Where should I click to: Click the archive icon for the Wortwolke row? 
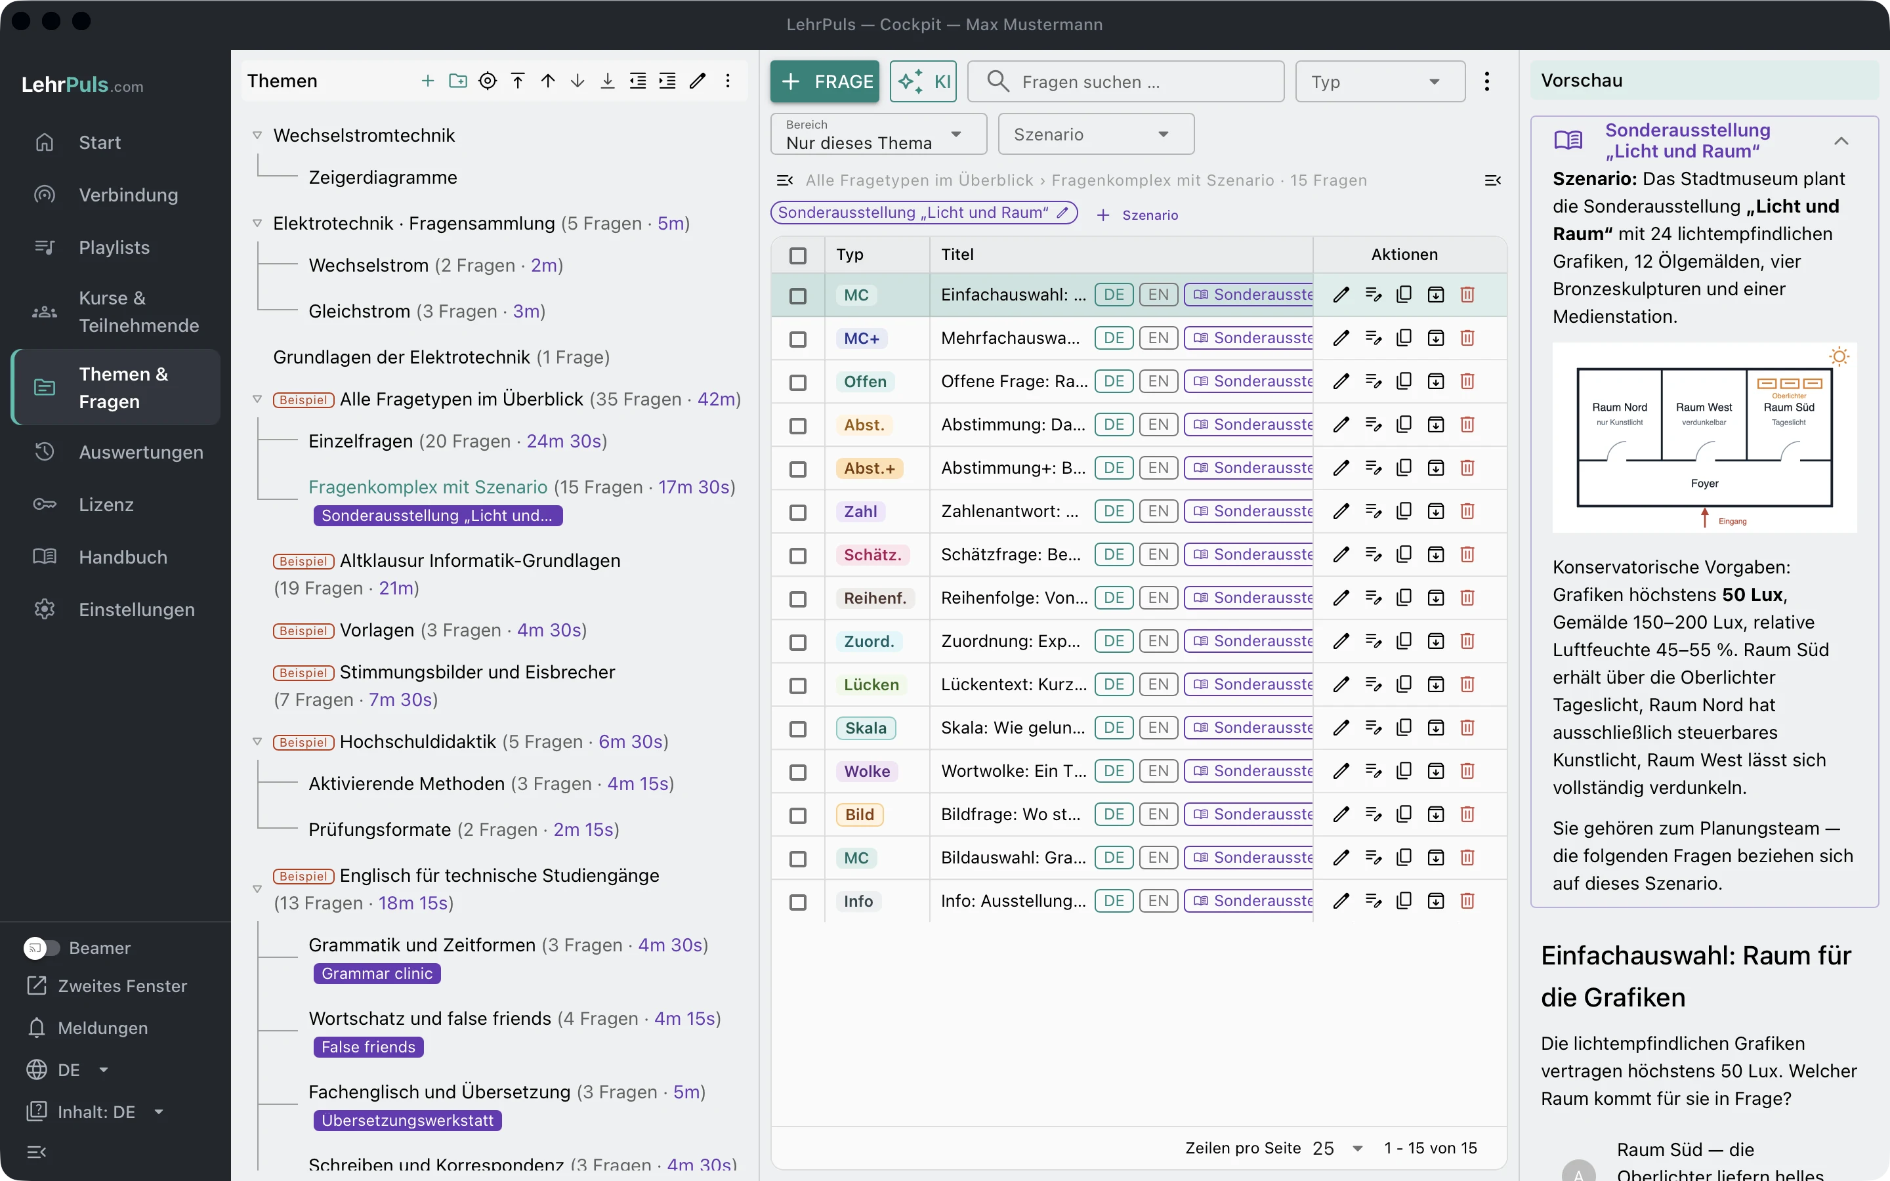(1437, 772)
